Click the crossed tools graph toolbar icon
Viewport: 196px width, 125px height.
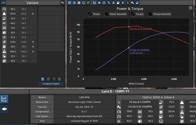114,3
